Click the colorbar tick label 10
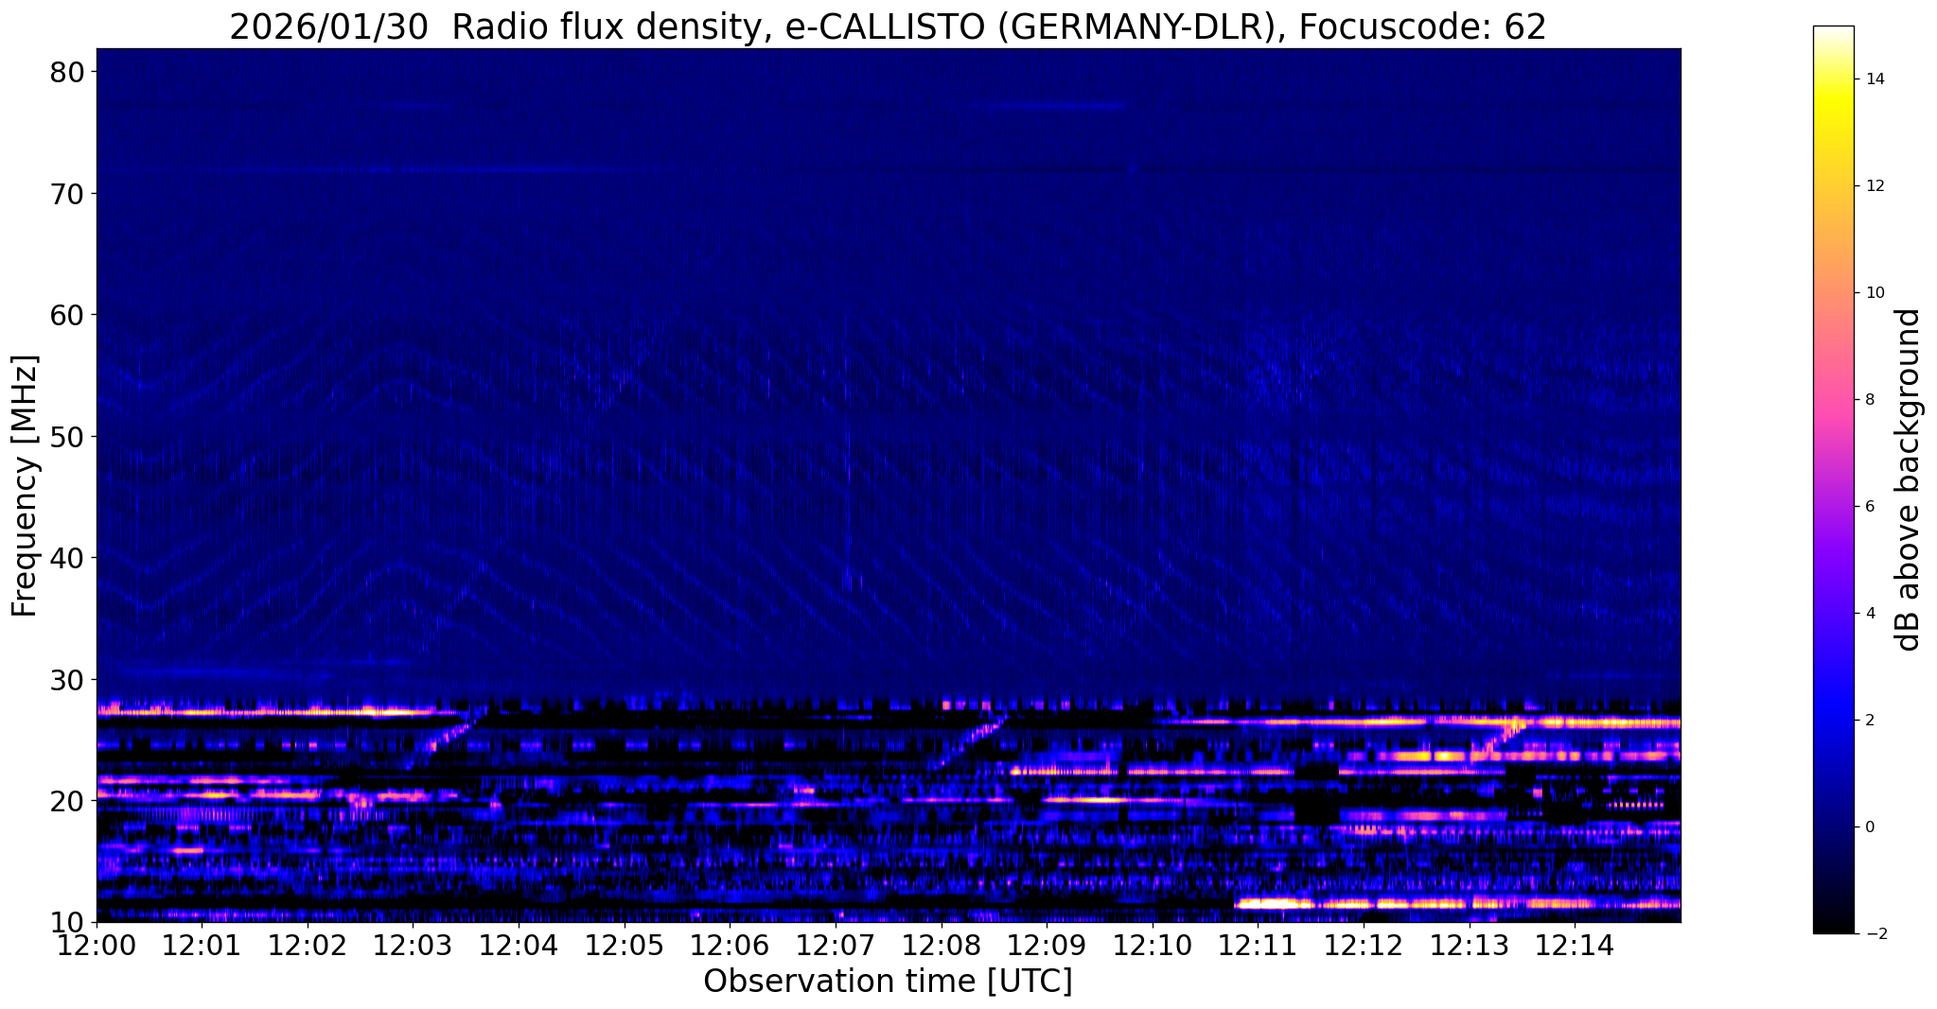Screen dimensions: 1937x1009 pos(1874,293)
